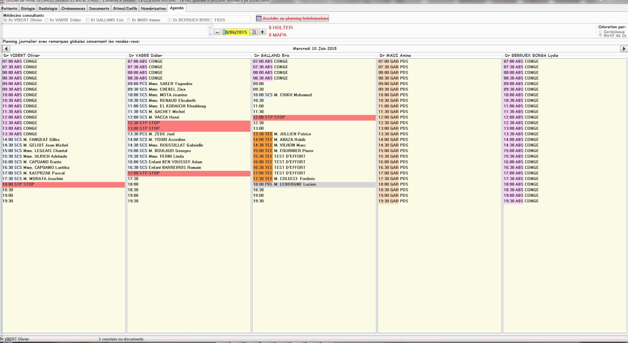Select 10:00 Mme. MOTA Jeanine appointment
628x343 pixels.
[189, 95]
